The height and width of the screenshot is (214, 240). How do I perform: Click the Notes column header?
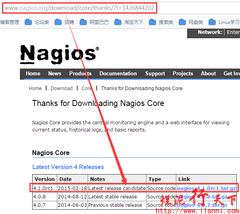coord(117,179)
